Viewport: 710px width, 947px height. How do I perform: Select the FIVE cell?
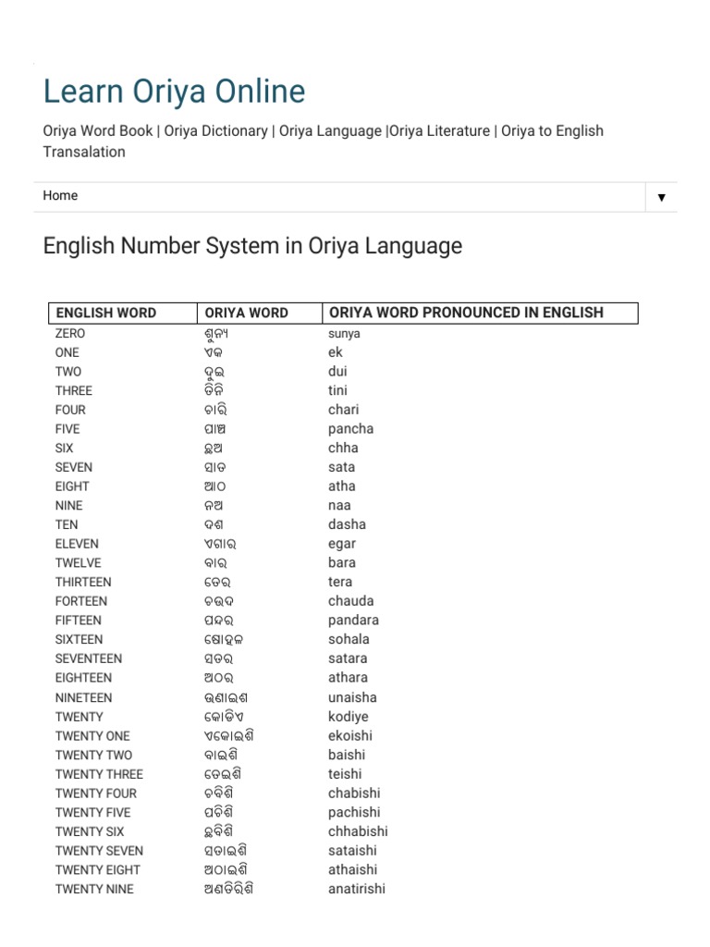pos(67,429)
